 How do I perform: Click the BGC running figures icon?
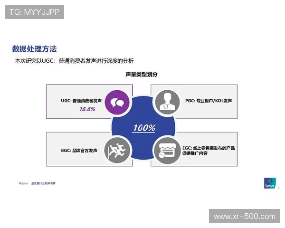point(117,151)
